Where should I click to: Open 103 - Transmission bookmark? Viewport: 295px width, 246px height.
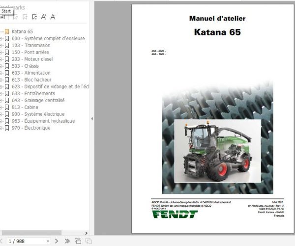point(31,45)
